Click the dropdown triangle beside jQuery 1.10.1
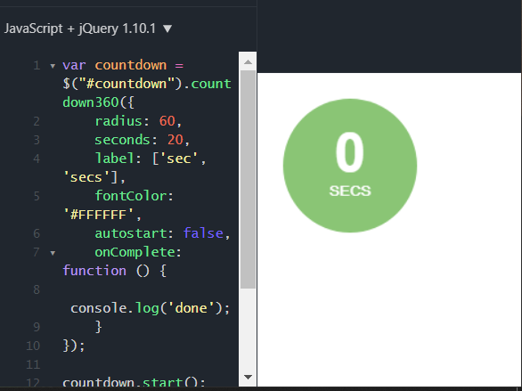The height and width of the screenshot is (391, 522). coord(167,29)
